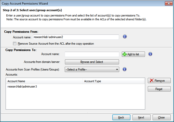This screenshot has width=174, height=122.
Task: Open the Select a Profile dropdown
Action: tap(92, 69)
